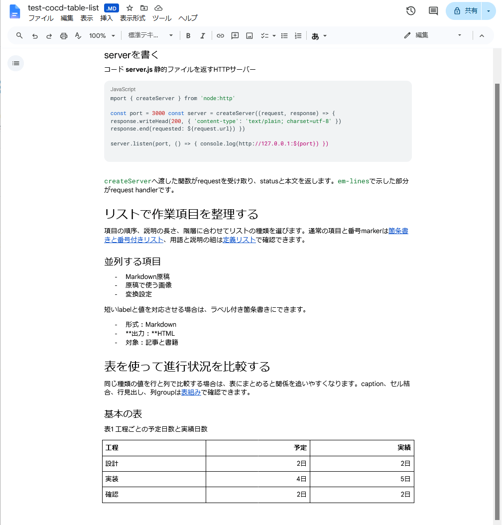
Task: Click the list item **出力：**HTML
Action: pos(150,334)
